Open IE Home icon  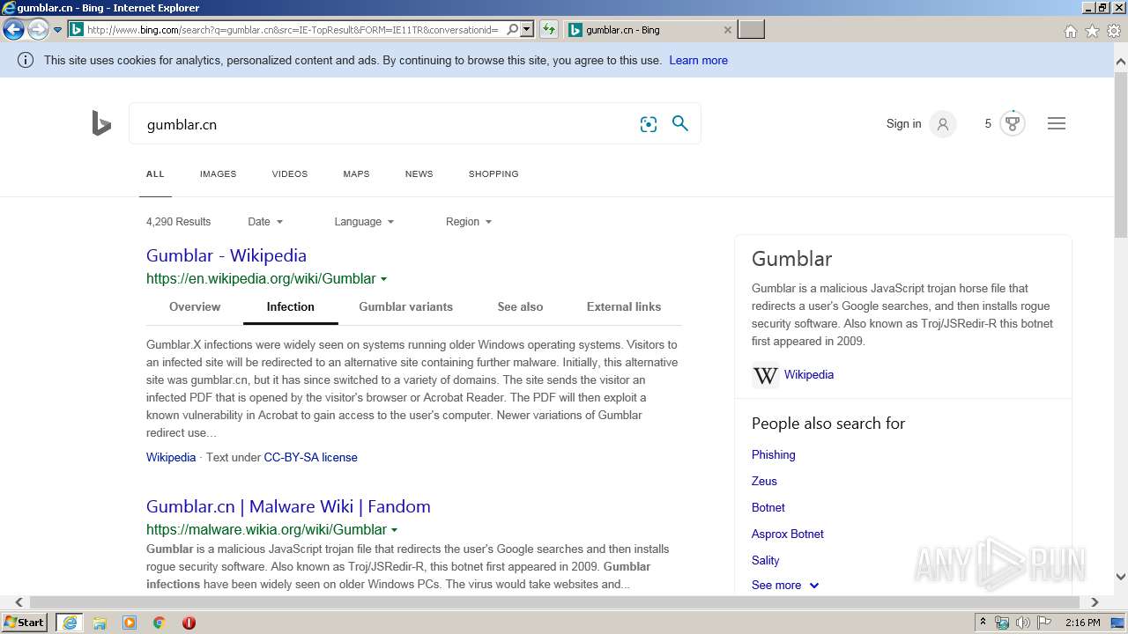[x=1070, y=31]
